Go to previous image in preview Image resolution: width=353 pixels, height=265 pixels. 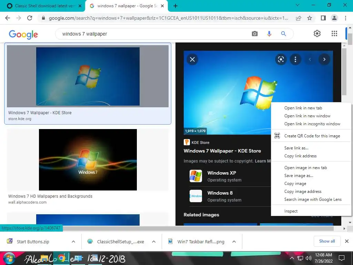pos(310,59)
